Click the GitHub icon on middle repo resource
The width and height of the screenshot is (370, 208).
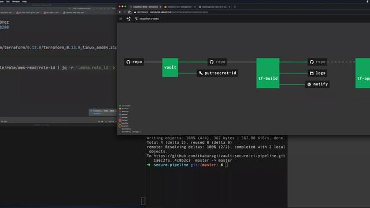pos(212,62)
